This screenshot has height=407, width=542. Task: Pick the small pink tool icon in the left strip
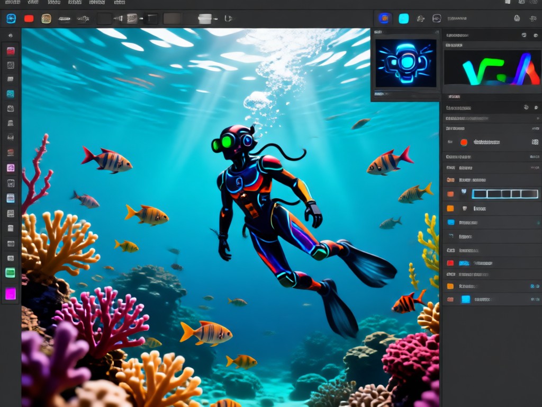tap(11, 168)
